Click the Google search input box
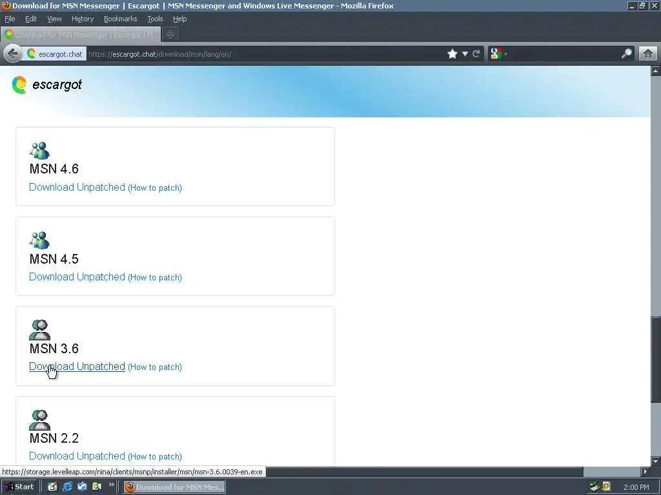The width and height of the screenshot is (661, 495). [x=563, y=54]
